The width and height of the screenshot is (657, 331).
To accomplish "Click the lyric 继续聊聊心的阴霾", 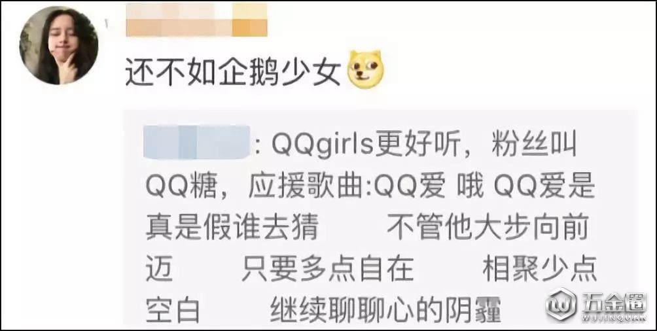I will click(x=386, y=310).
